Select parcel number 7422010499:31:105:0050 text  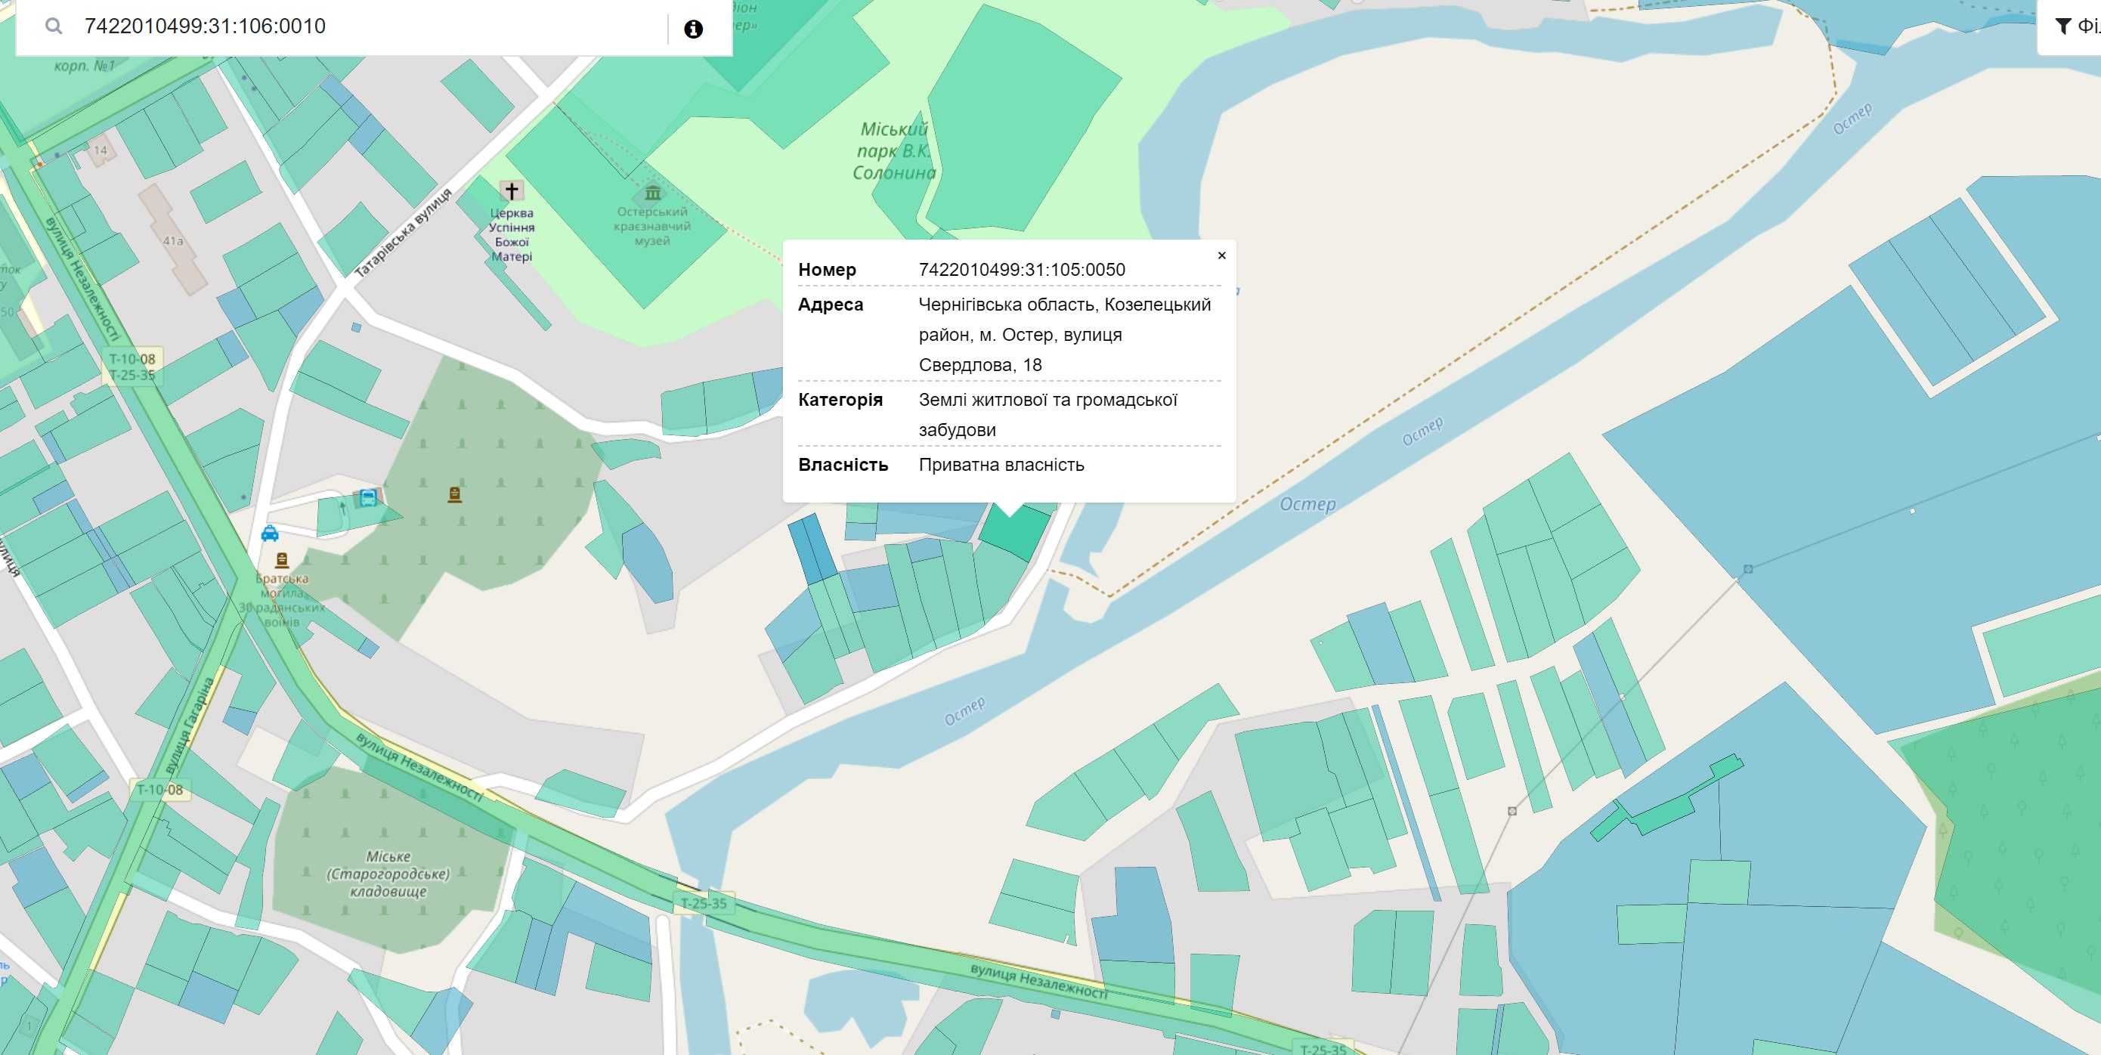pos(1021,270)
